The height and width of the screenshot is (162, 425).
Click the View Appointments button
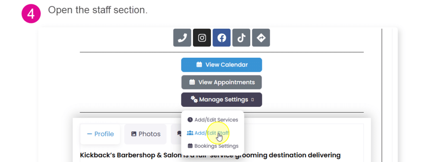pyautogui.click(x=222, y=82)
